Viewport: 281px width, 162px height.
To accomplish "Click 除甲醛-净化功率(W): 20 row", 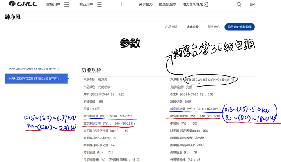I will point(100,138).
